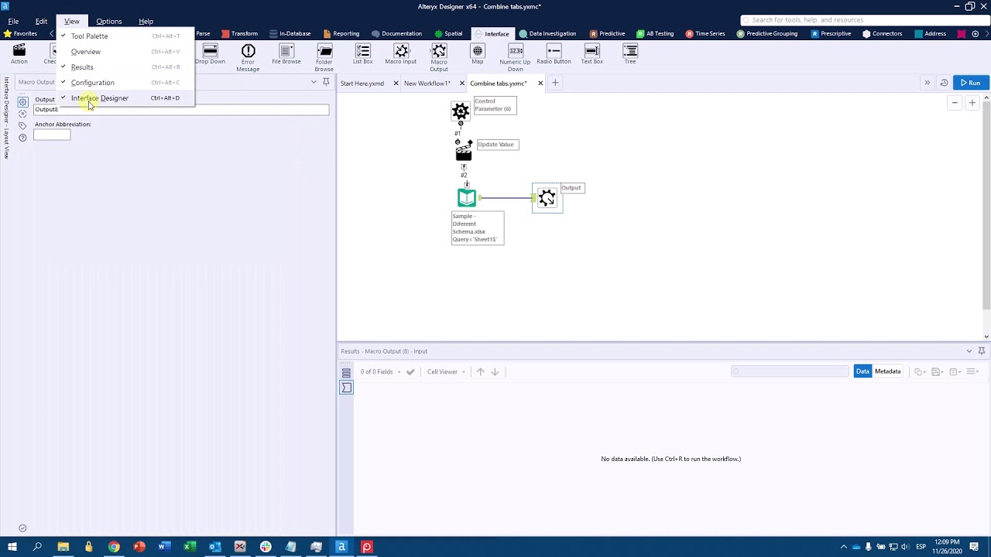Screen dimensions: 991x557
Task: Switch to New Workflow1 tab
Action: [427, 84]
